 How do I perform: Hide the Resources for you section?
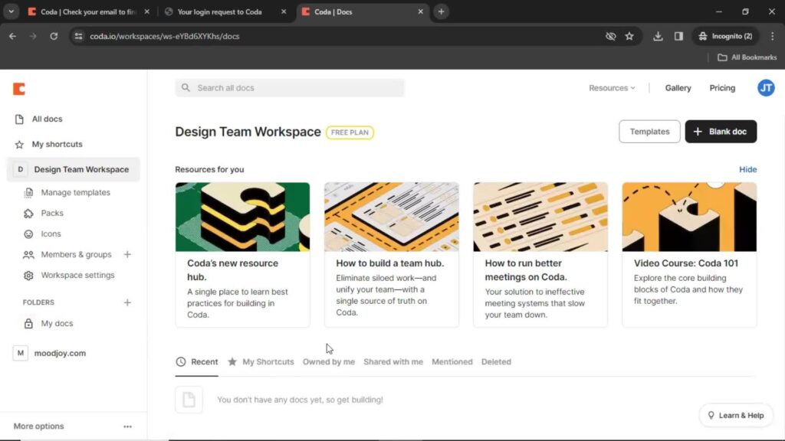click(x=748, y=169)
